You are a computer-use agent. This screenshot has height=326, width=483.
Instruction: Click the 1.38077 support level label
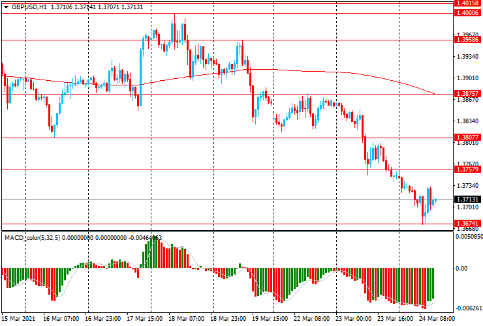(x=467, y=138)
